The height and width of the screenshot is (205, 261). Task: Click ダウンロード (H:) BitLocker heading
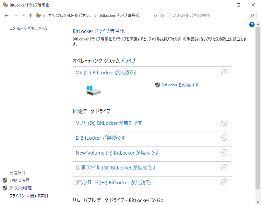coord(114,182)
